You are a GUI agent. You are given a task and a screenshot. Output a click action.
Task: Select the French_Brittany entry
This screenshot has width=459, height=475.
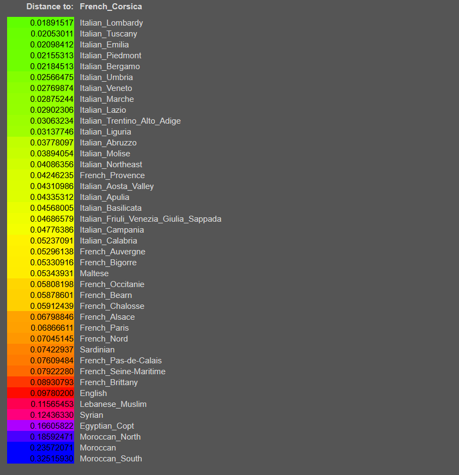pyautogui.click(x=109, y=383)
